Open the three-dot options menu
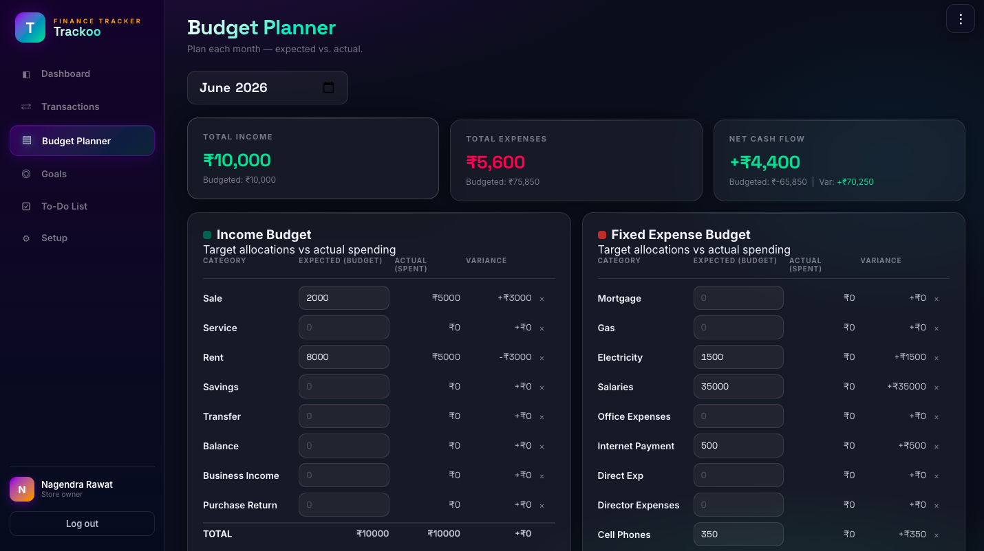Viewport: 984px width, 551px height. pos(961,19)
